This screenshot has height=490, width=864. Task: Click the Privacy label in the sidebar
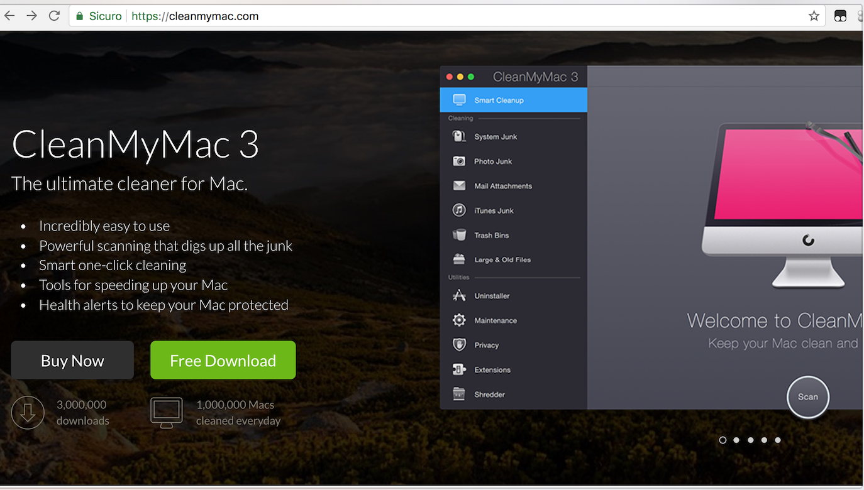486,346
